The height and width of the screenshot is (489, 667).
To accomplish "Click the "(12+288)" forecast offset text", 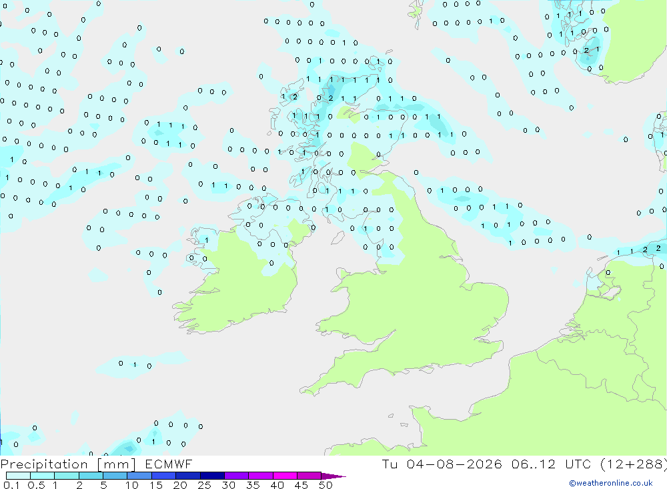I will click(x=634, y=464).
